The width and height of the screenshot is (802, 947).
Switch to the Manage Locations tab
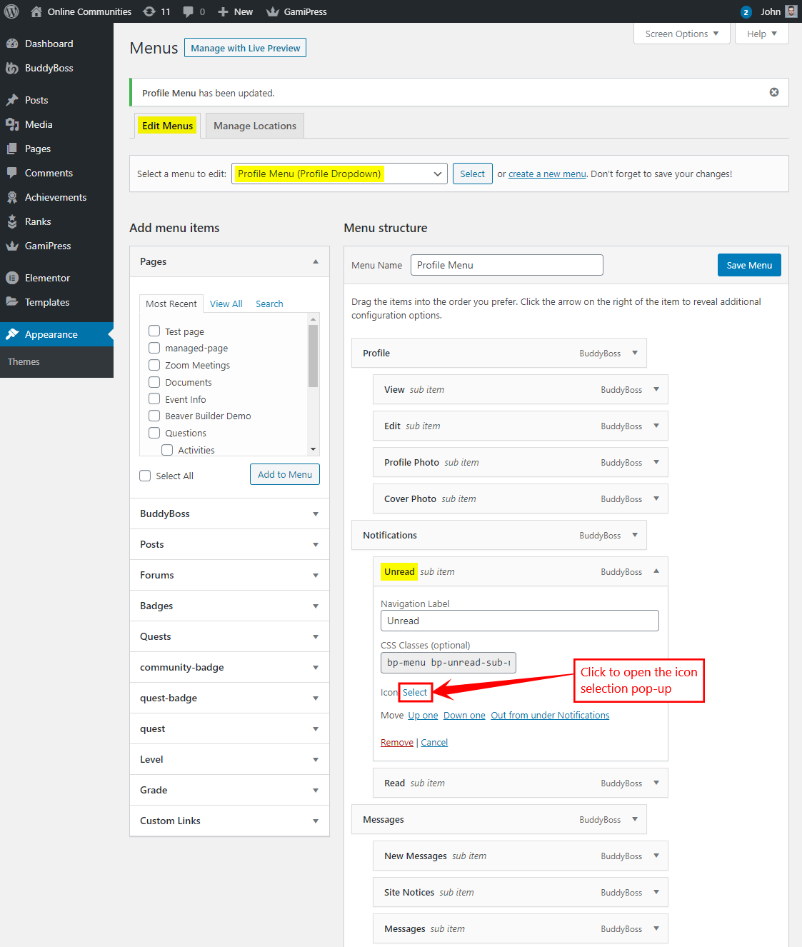click(254, 126)
